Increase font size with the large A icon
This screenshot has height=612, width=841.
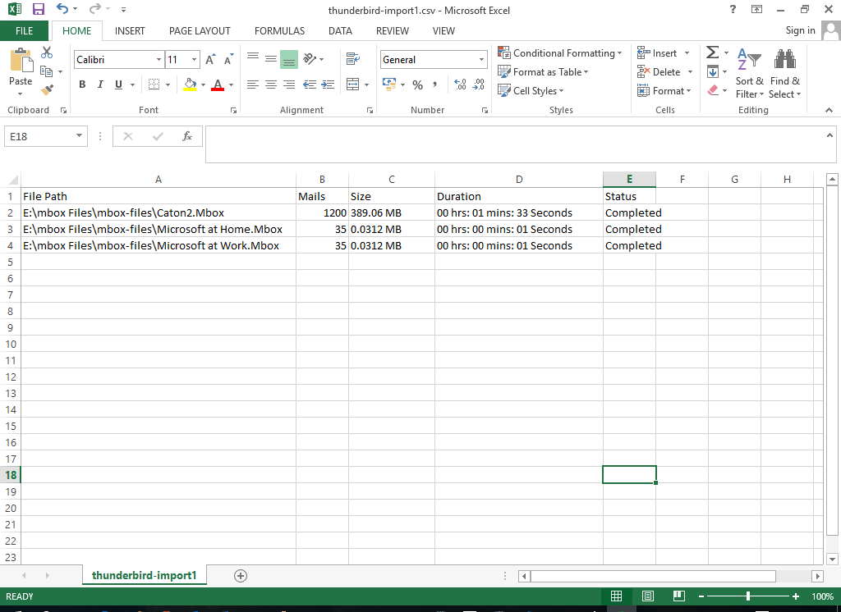coord(210,60)
